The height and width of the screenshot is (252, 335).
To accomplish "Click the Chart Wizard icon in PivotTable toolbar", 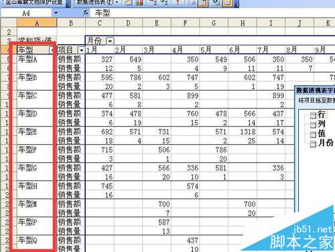I will 139,2.
